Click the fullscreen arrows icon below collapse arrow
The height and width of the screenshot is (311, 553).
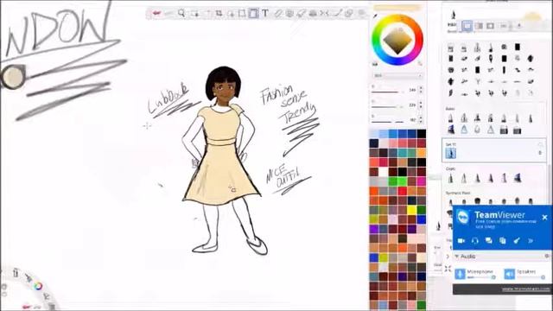[x=448, y=269]
